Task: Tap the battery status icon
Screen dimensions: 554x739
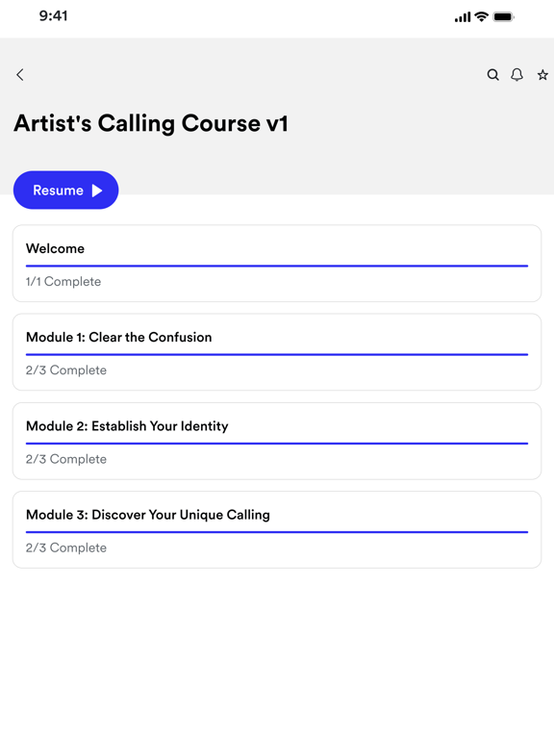Action: [x=503, y=17]
